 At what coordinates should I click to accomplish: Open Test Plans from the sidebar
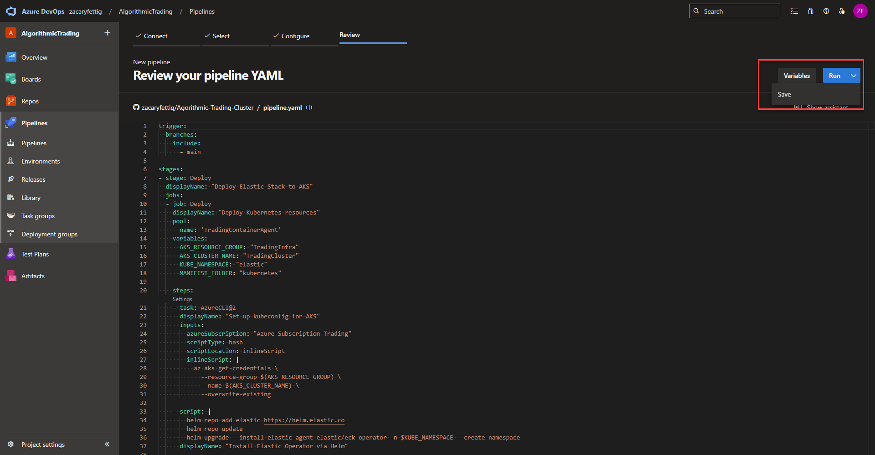tap(35, 254)
